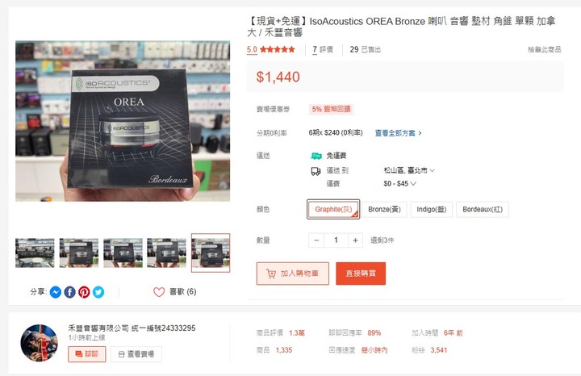This screenshot has width=581, height=376.
Task: Select the first product thumbnail image
Action: pos(35,253)
